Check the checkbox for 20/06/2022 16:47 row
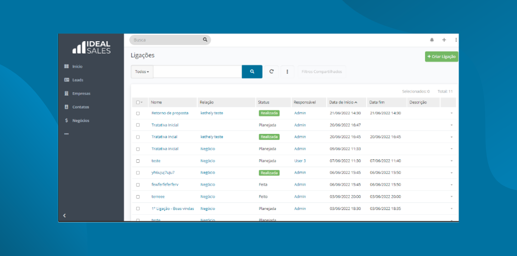This screenshot has width=517, height=256. (138, 125)
